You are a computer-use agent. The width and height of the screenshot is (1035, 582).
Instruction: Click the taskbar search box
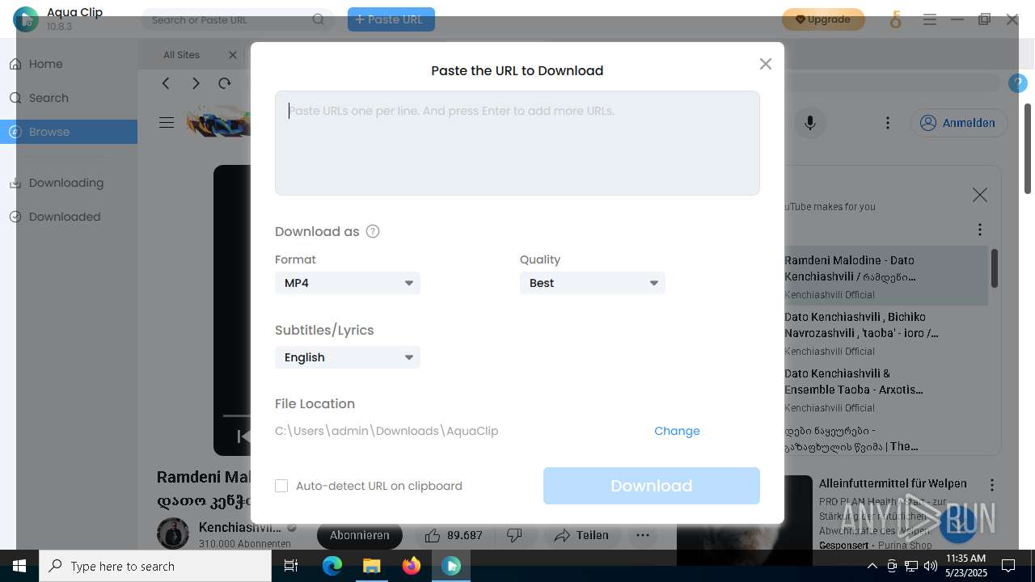coord(155,566)
